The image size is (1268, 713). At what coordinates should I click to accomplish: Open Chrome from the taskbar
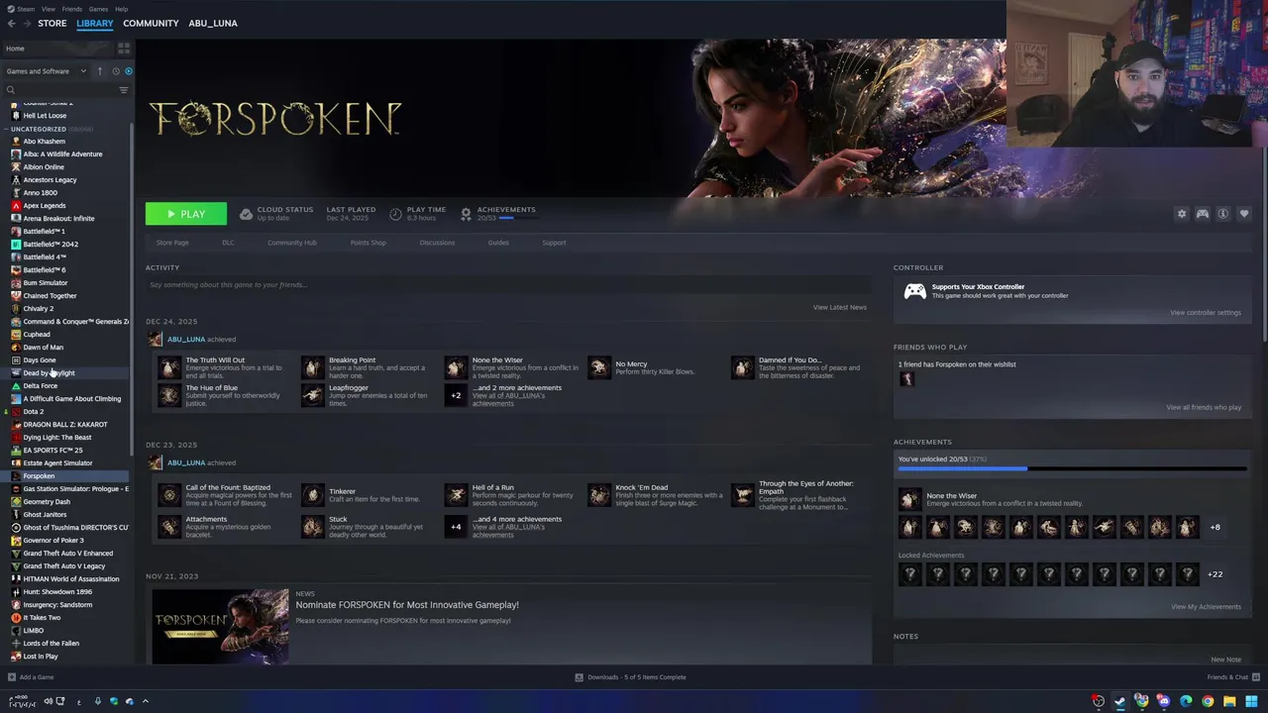[x=1208, y=701]
